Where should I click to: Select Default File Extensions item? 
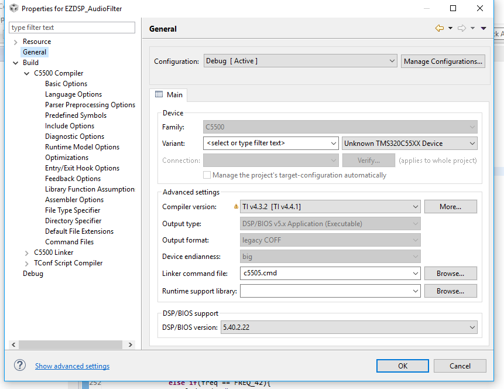point(79,231)
